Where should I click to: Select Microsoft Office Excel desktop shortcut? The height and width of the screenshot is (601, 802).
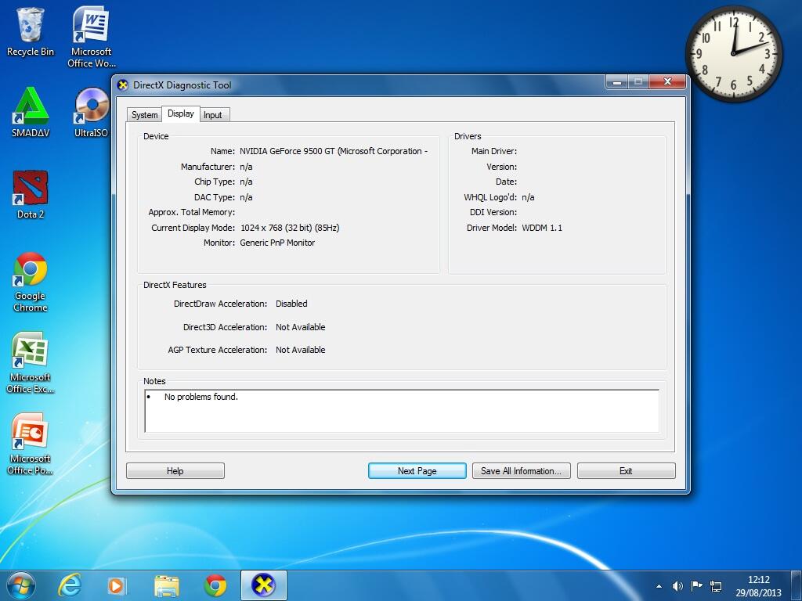(x=31, y=363)
